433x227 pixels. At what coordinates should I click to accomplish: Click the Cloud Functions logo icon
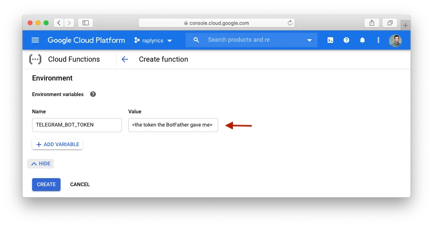pos(35,59)
